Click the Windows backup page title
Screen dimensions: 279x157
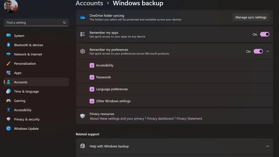[x=138, y=3]
